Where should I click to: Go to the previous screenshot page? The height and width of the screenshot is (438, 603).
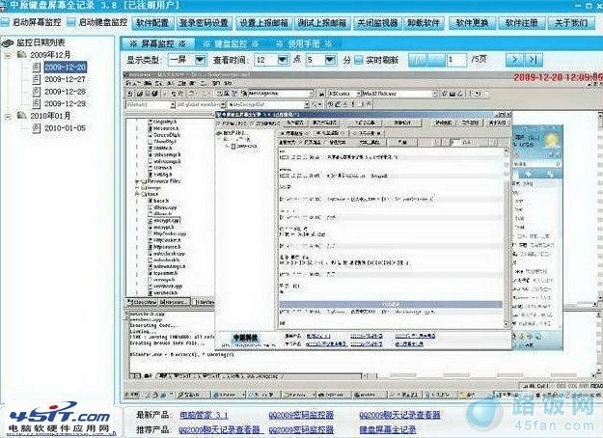click(436, 60)
